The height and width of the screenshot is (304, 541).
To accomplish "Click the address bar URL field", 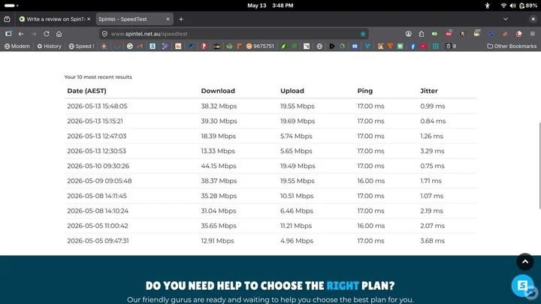I will point(234,34).
